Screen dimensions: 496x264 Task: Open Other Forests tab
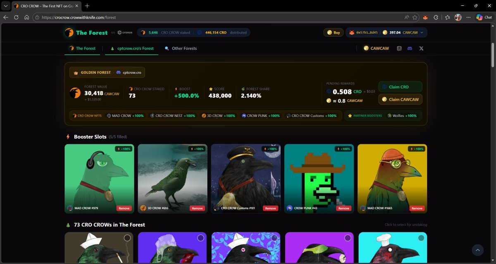(181, 48)
